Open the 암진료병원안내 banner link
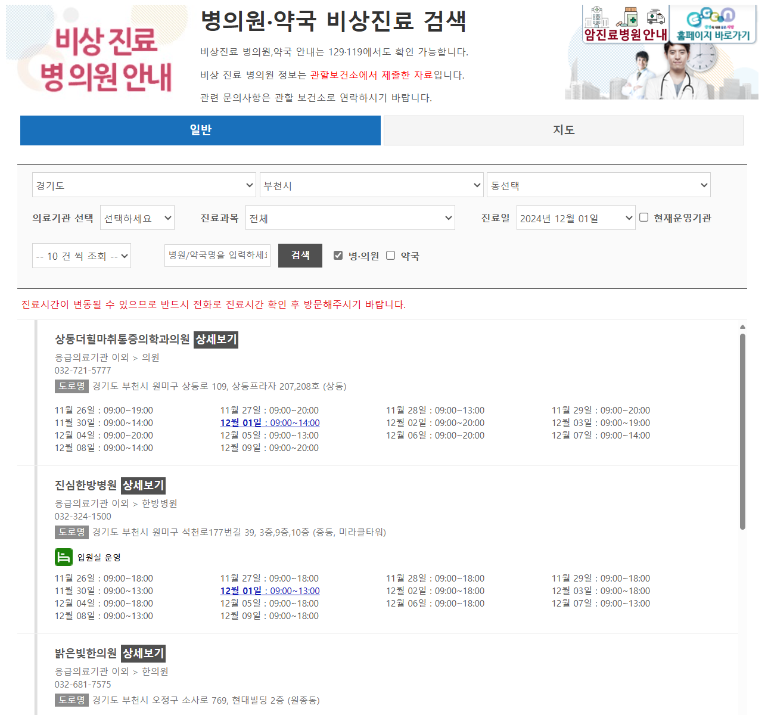Viewport: 768px width, 715px height. click(624, 33)
